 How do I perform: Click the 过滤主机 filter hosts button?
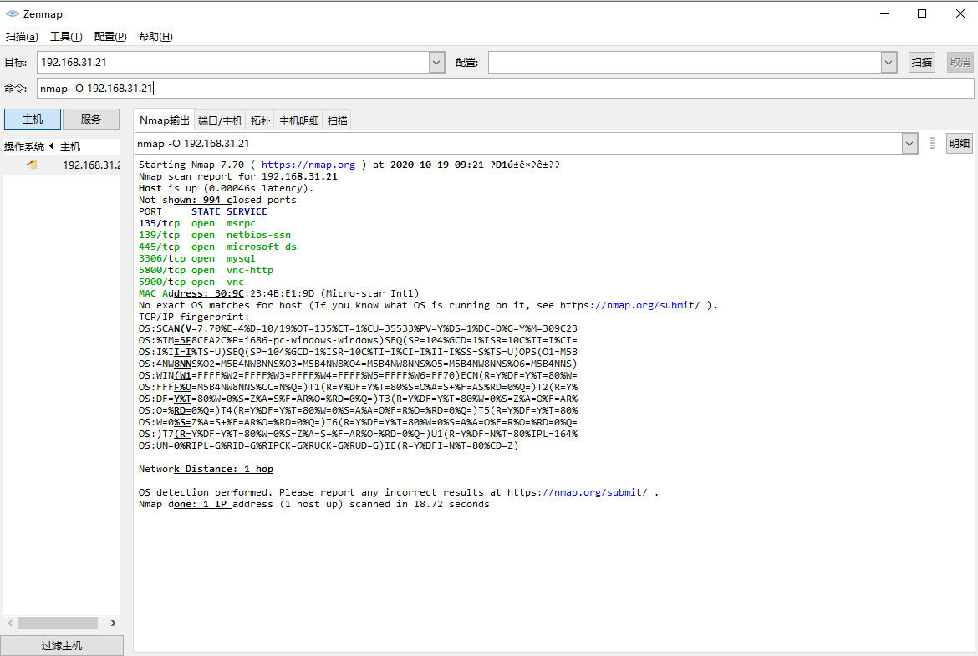click(x=61, y=645)
